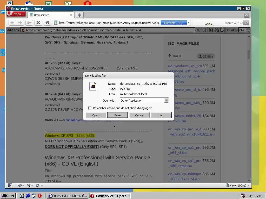Open the en_win_xp_tabletpc 2005_disc1 link
266x199 pixels.
(x=185, y=176)
